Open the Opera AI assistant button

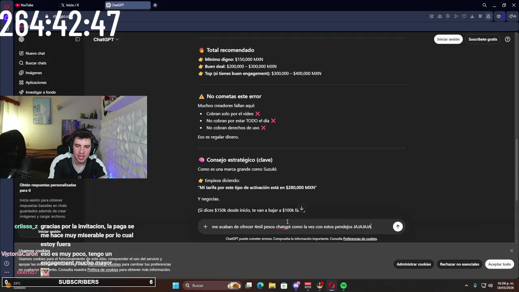point(513,16)
